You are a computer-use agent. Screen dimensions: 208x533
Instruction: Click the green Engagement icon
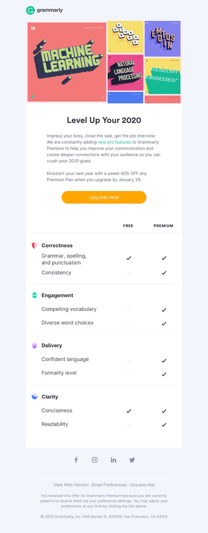[35, 295]
